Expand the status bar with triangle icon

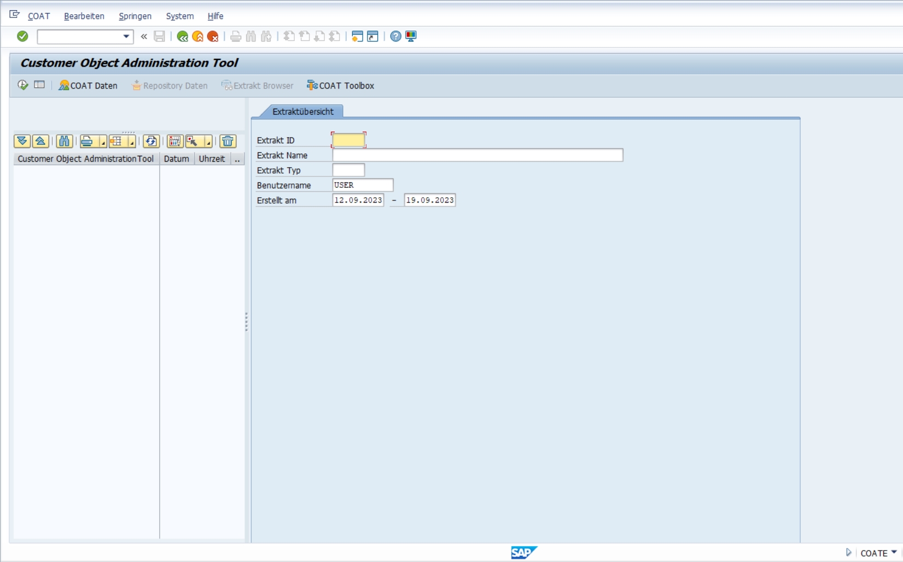coord(848,553)
